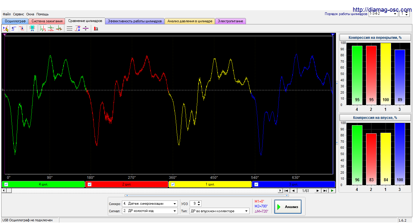The height and width of the screenshot is (224, 416).
Task: Click the cyan waveform smoothing icon
Action: tap(32, 29)
